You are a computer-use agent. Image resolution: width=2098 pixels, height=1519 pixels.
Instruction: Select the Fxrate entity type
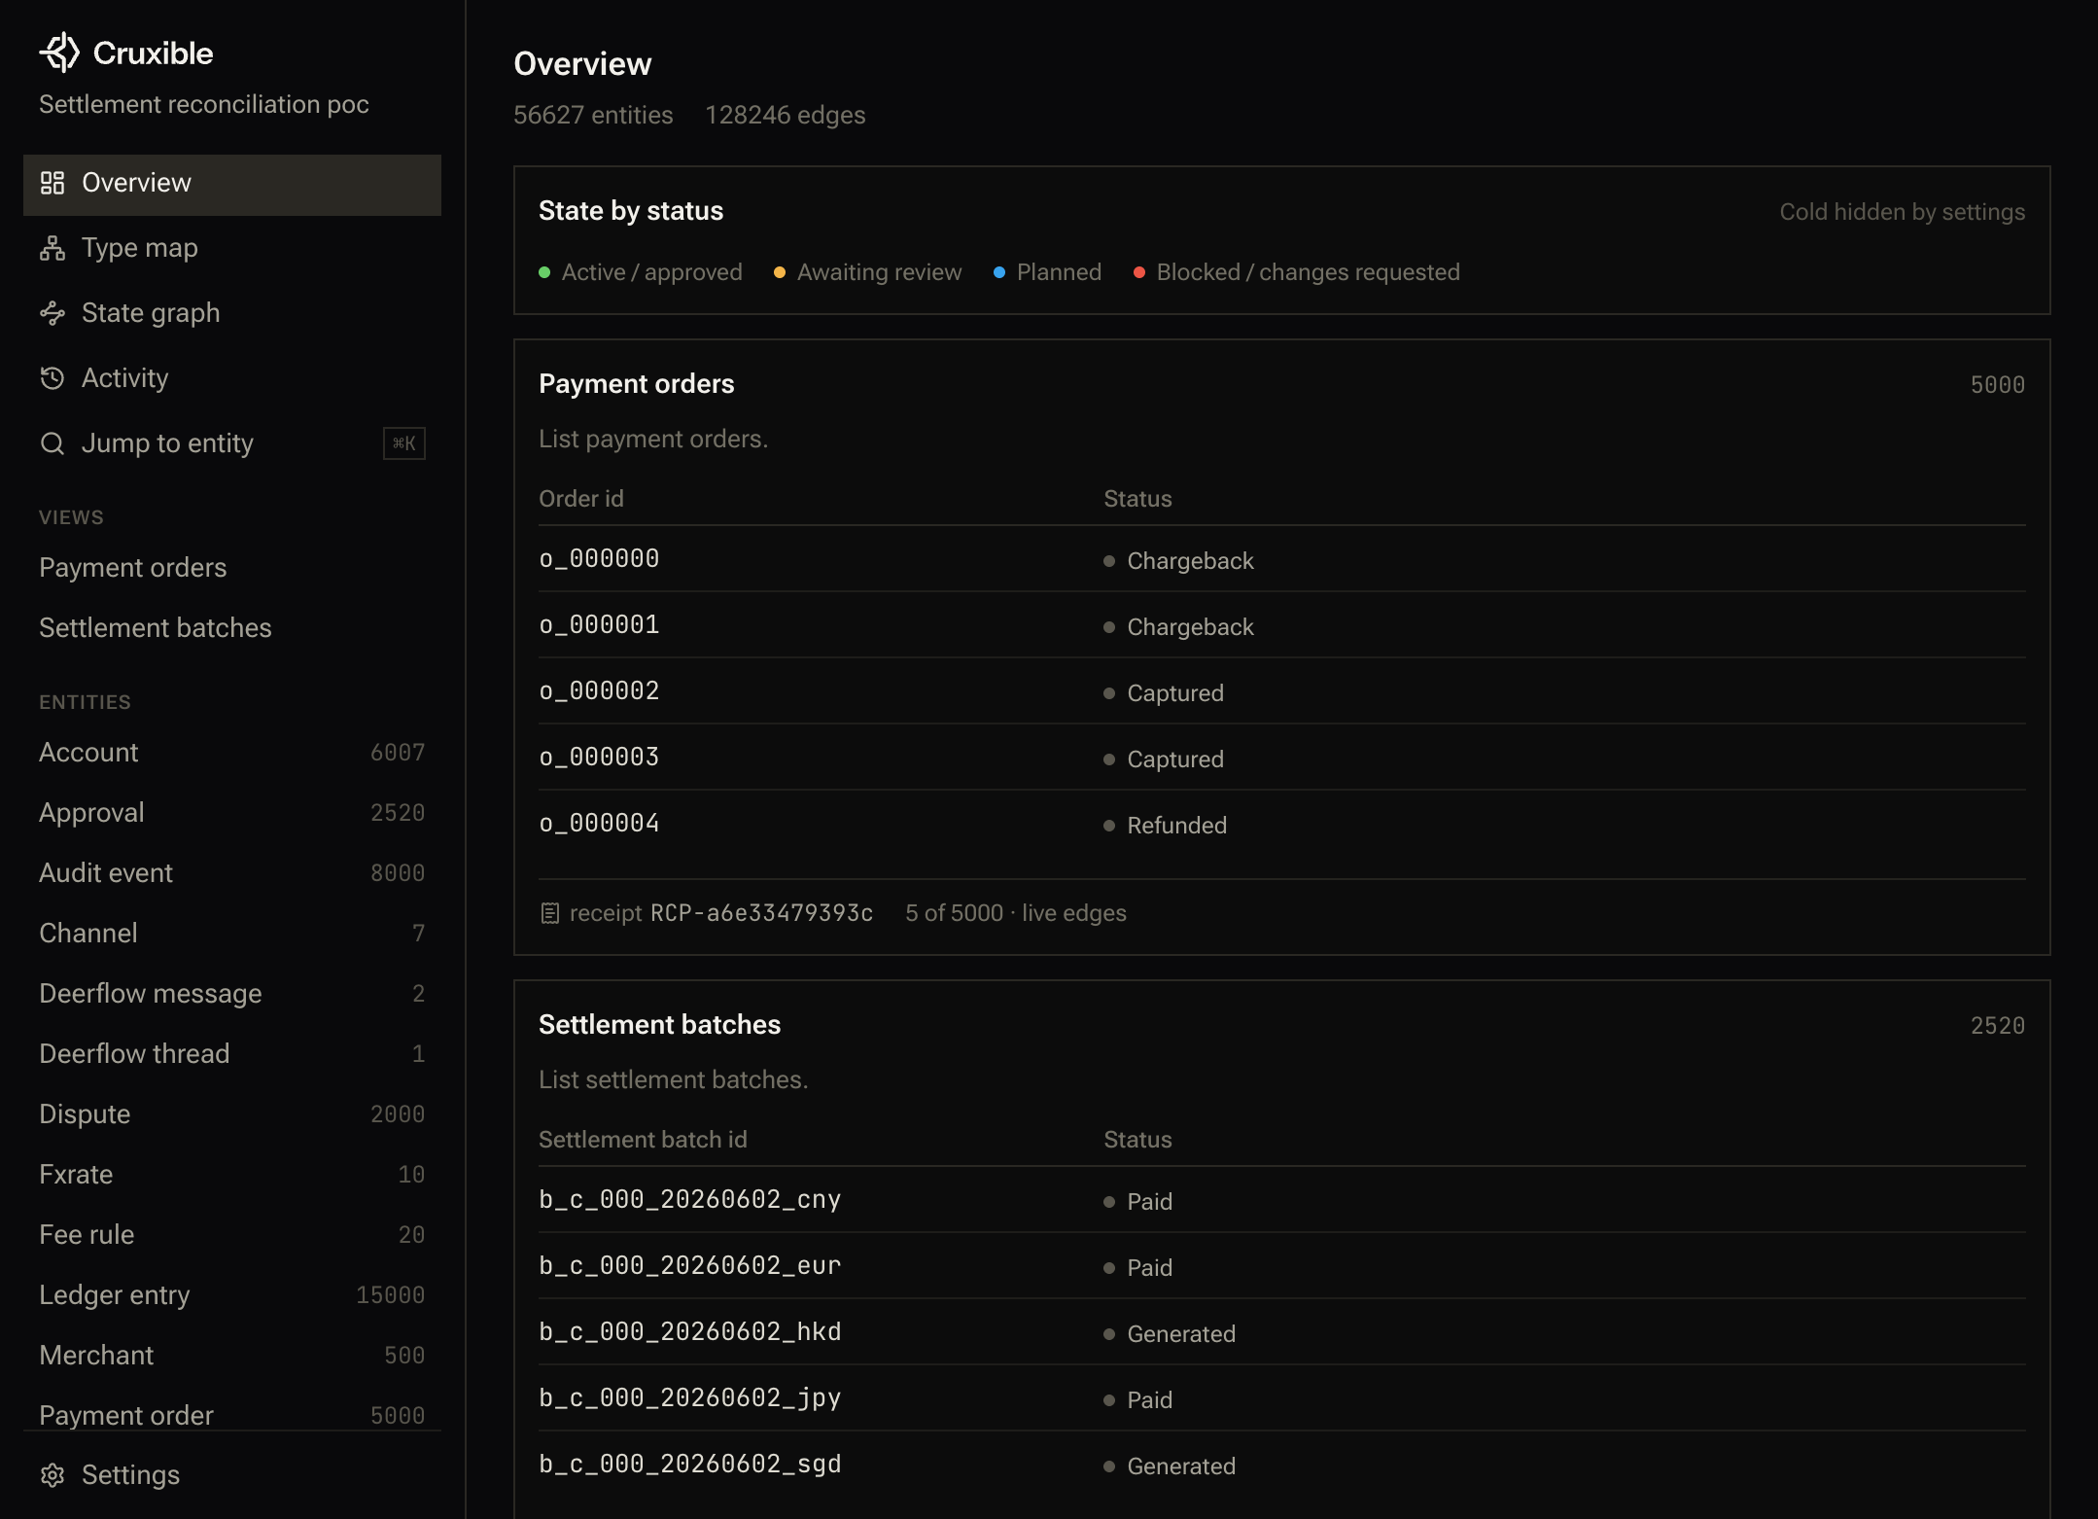tap(232, 1175)
